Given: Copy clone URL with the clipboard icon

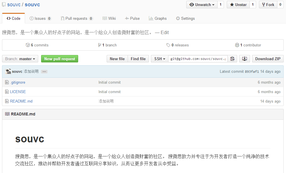Looking at the screenshot, I should point(232,59).
